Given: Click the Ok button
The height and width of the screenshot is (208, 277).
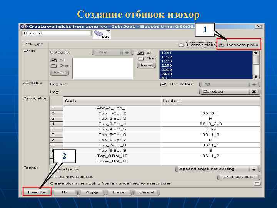Looking at the screenshot, I should pyautogui.click(x=65, y=192).
